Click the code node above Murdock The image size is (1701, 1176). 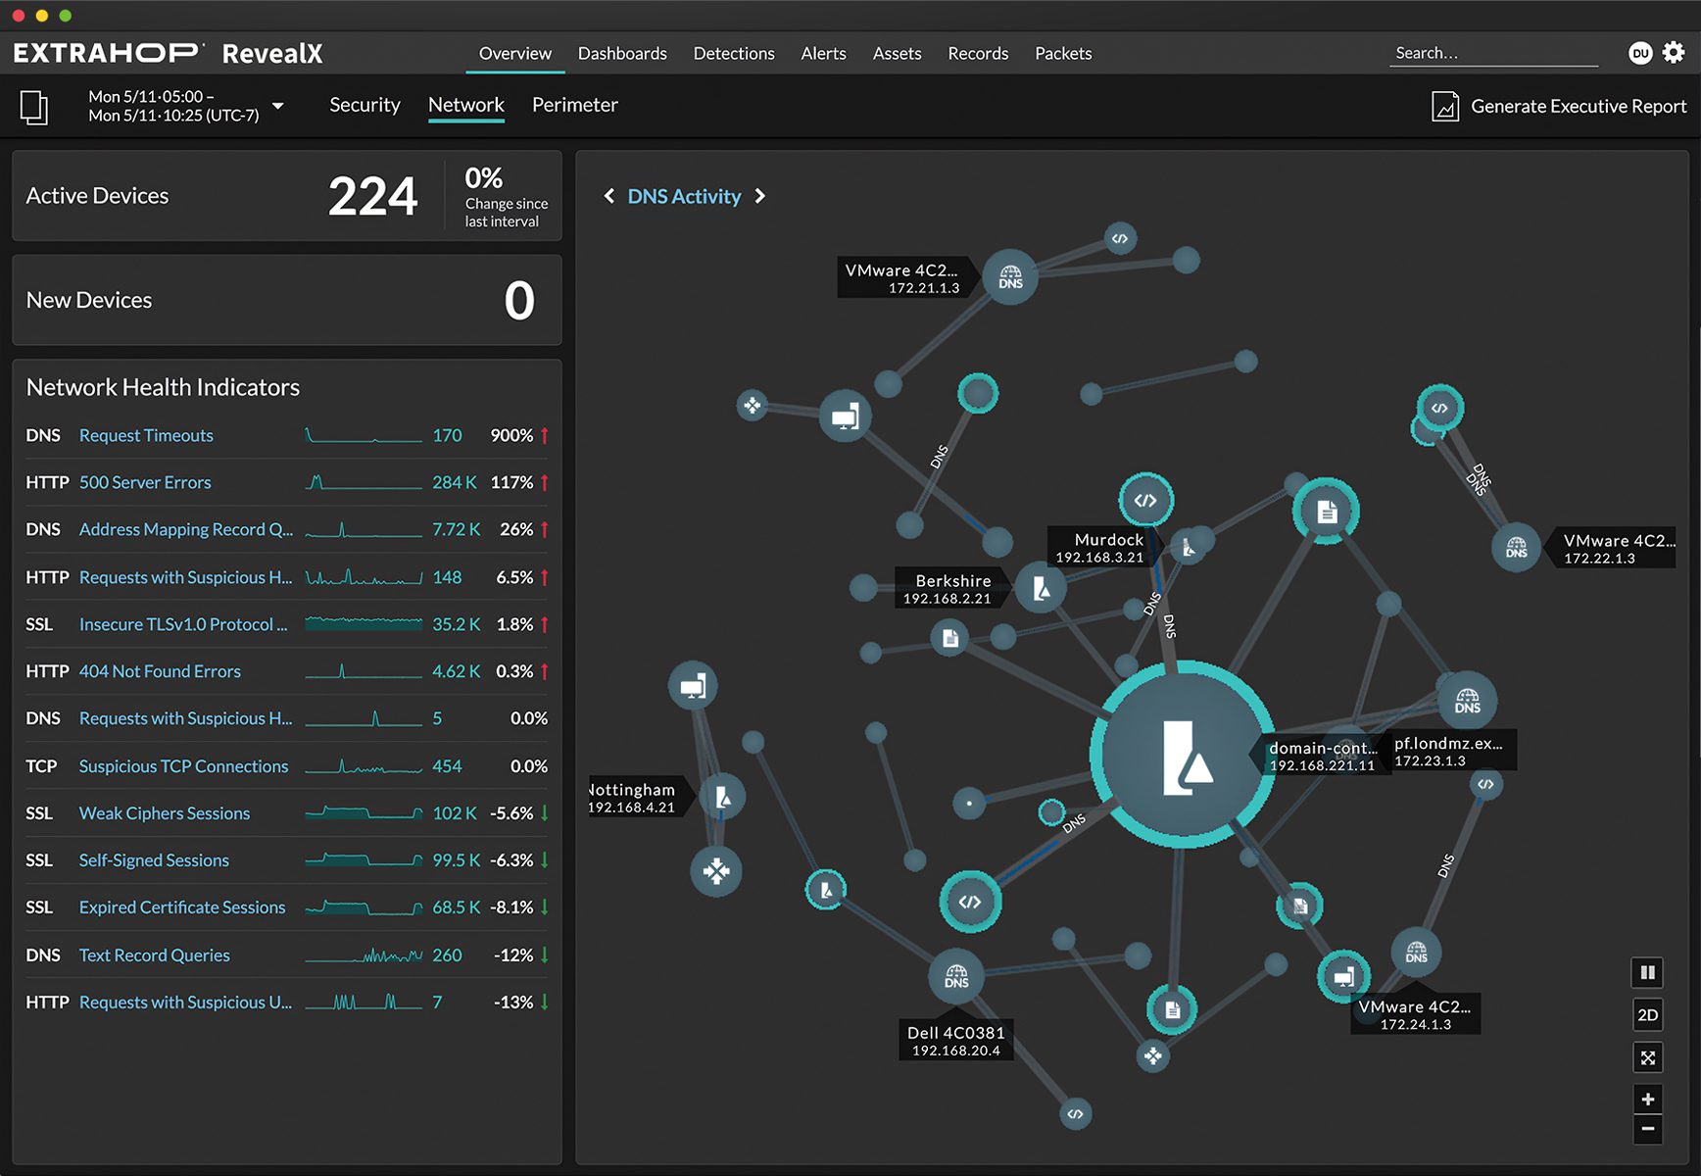(x=1145, y=500)
